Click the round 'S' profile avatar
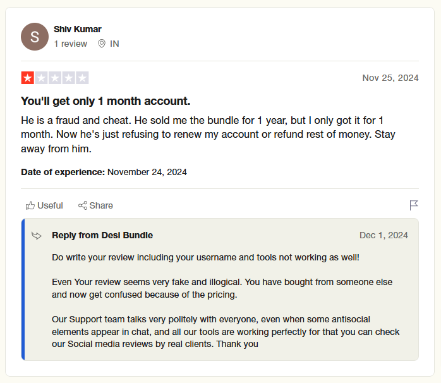This screenshot has height=383, width=441. click(35, 37)
